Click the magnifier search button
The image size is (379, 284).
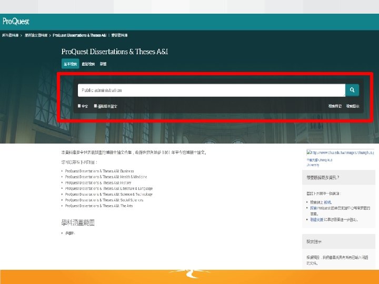352,90
